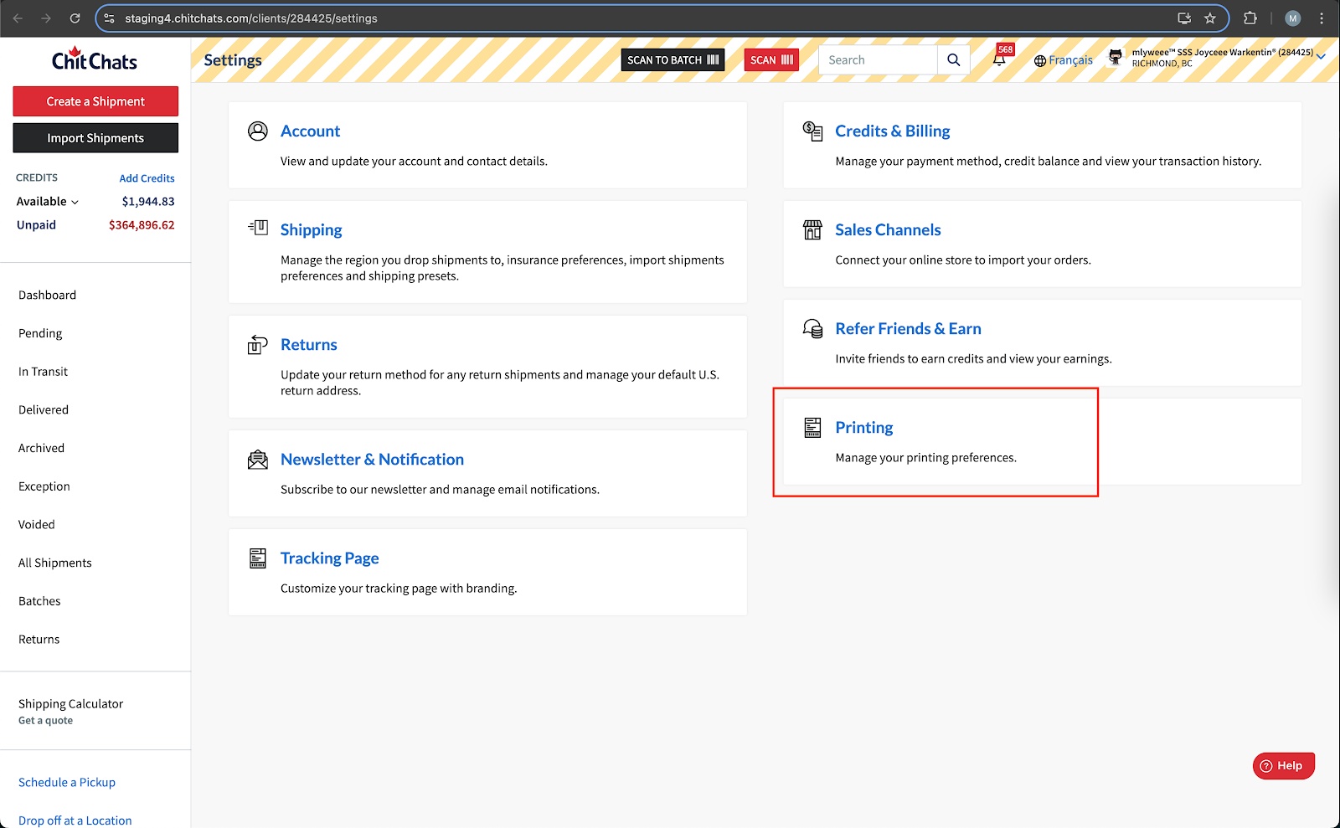View site information icon in address bar
This screenshot has height=828, width=1340.
coord(109,18)
